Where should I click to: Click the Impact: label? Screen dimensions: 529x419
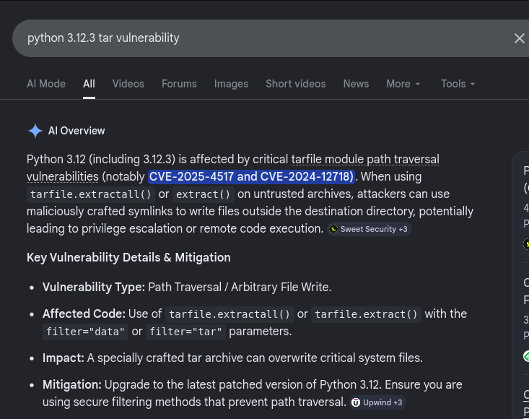(64, 358)
